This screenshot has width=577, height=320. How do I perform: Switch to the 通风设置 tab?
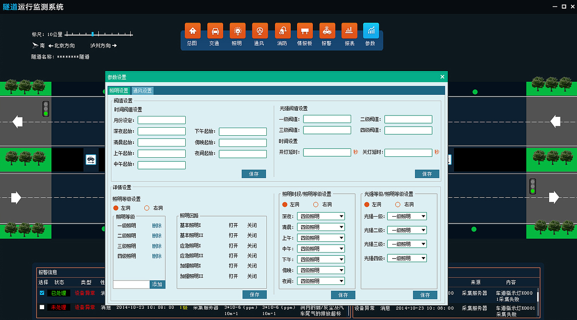(x=142, y=91)
